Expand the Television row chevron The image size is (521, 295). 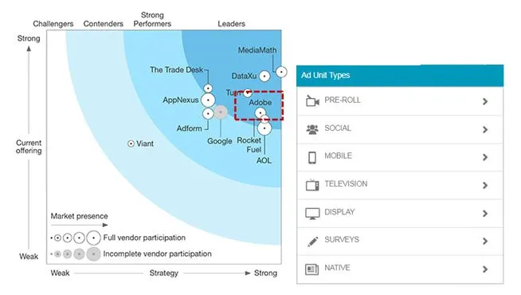tap(485, 185)
